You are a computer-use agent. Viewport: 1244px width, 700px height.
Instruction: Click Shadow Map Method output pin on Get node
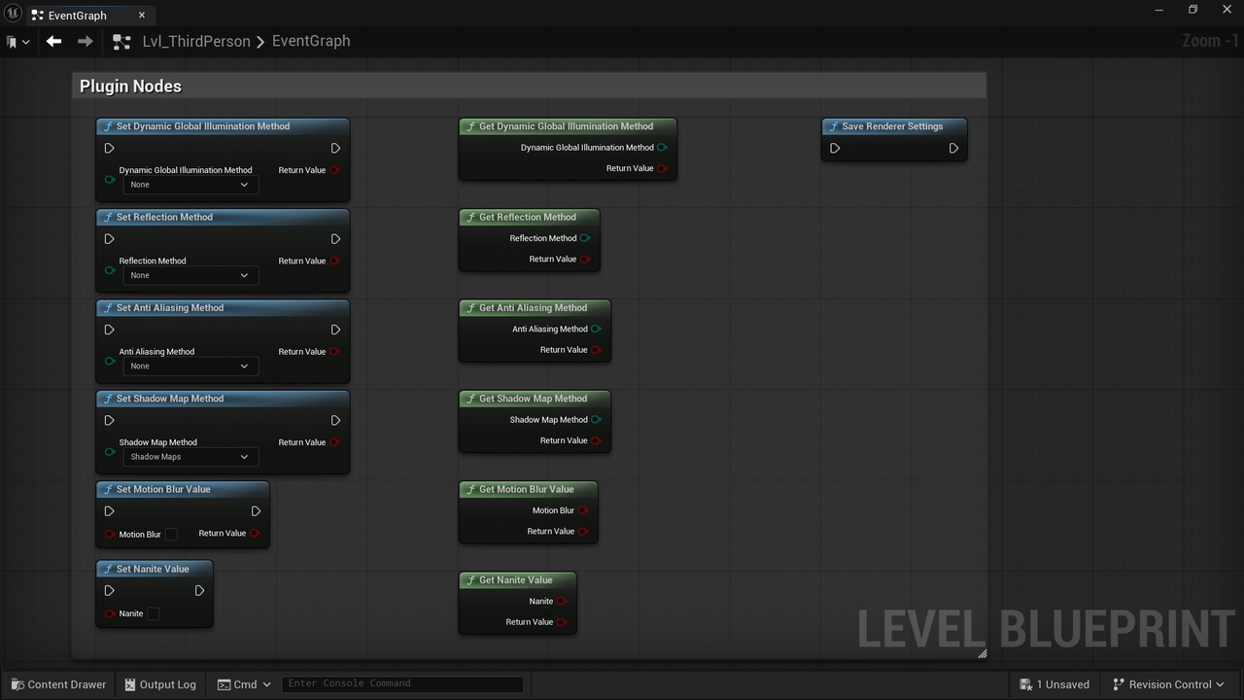tap(596, 420)
